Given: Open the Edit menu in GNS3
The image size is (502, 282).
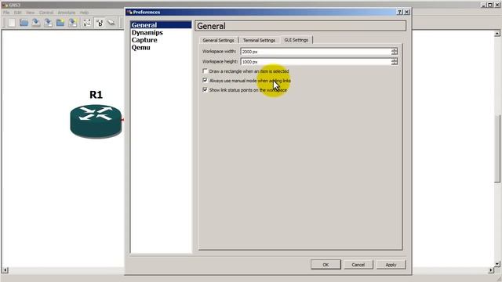Looking at the screenshot, I should (17, 13).
